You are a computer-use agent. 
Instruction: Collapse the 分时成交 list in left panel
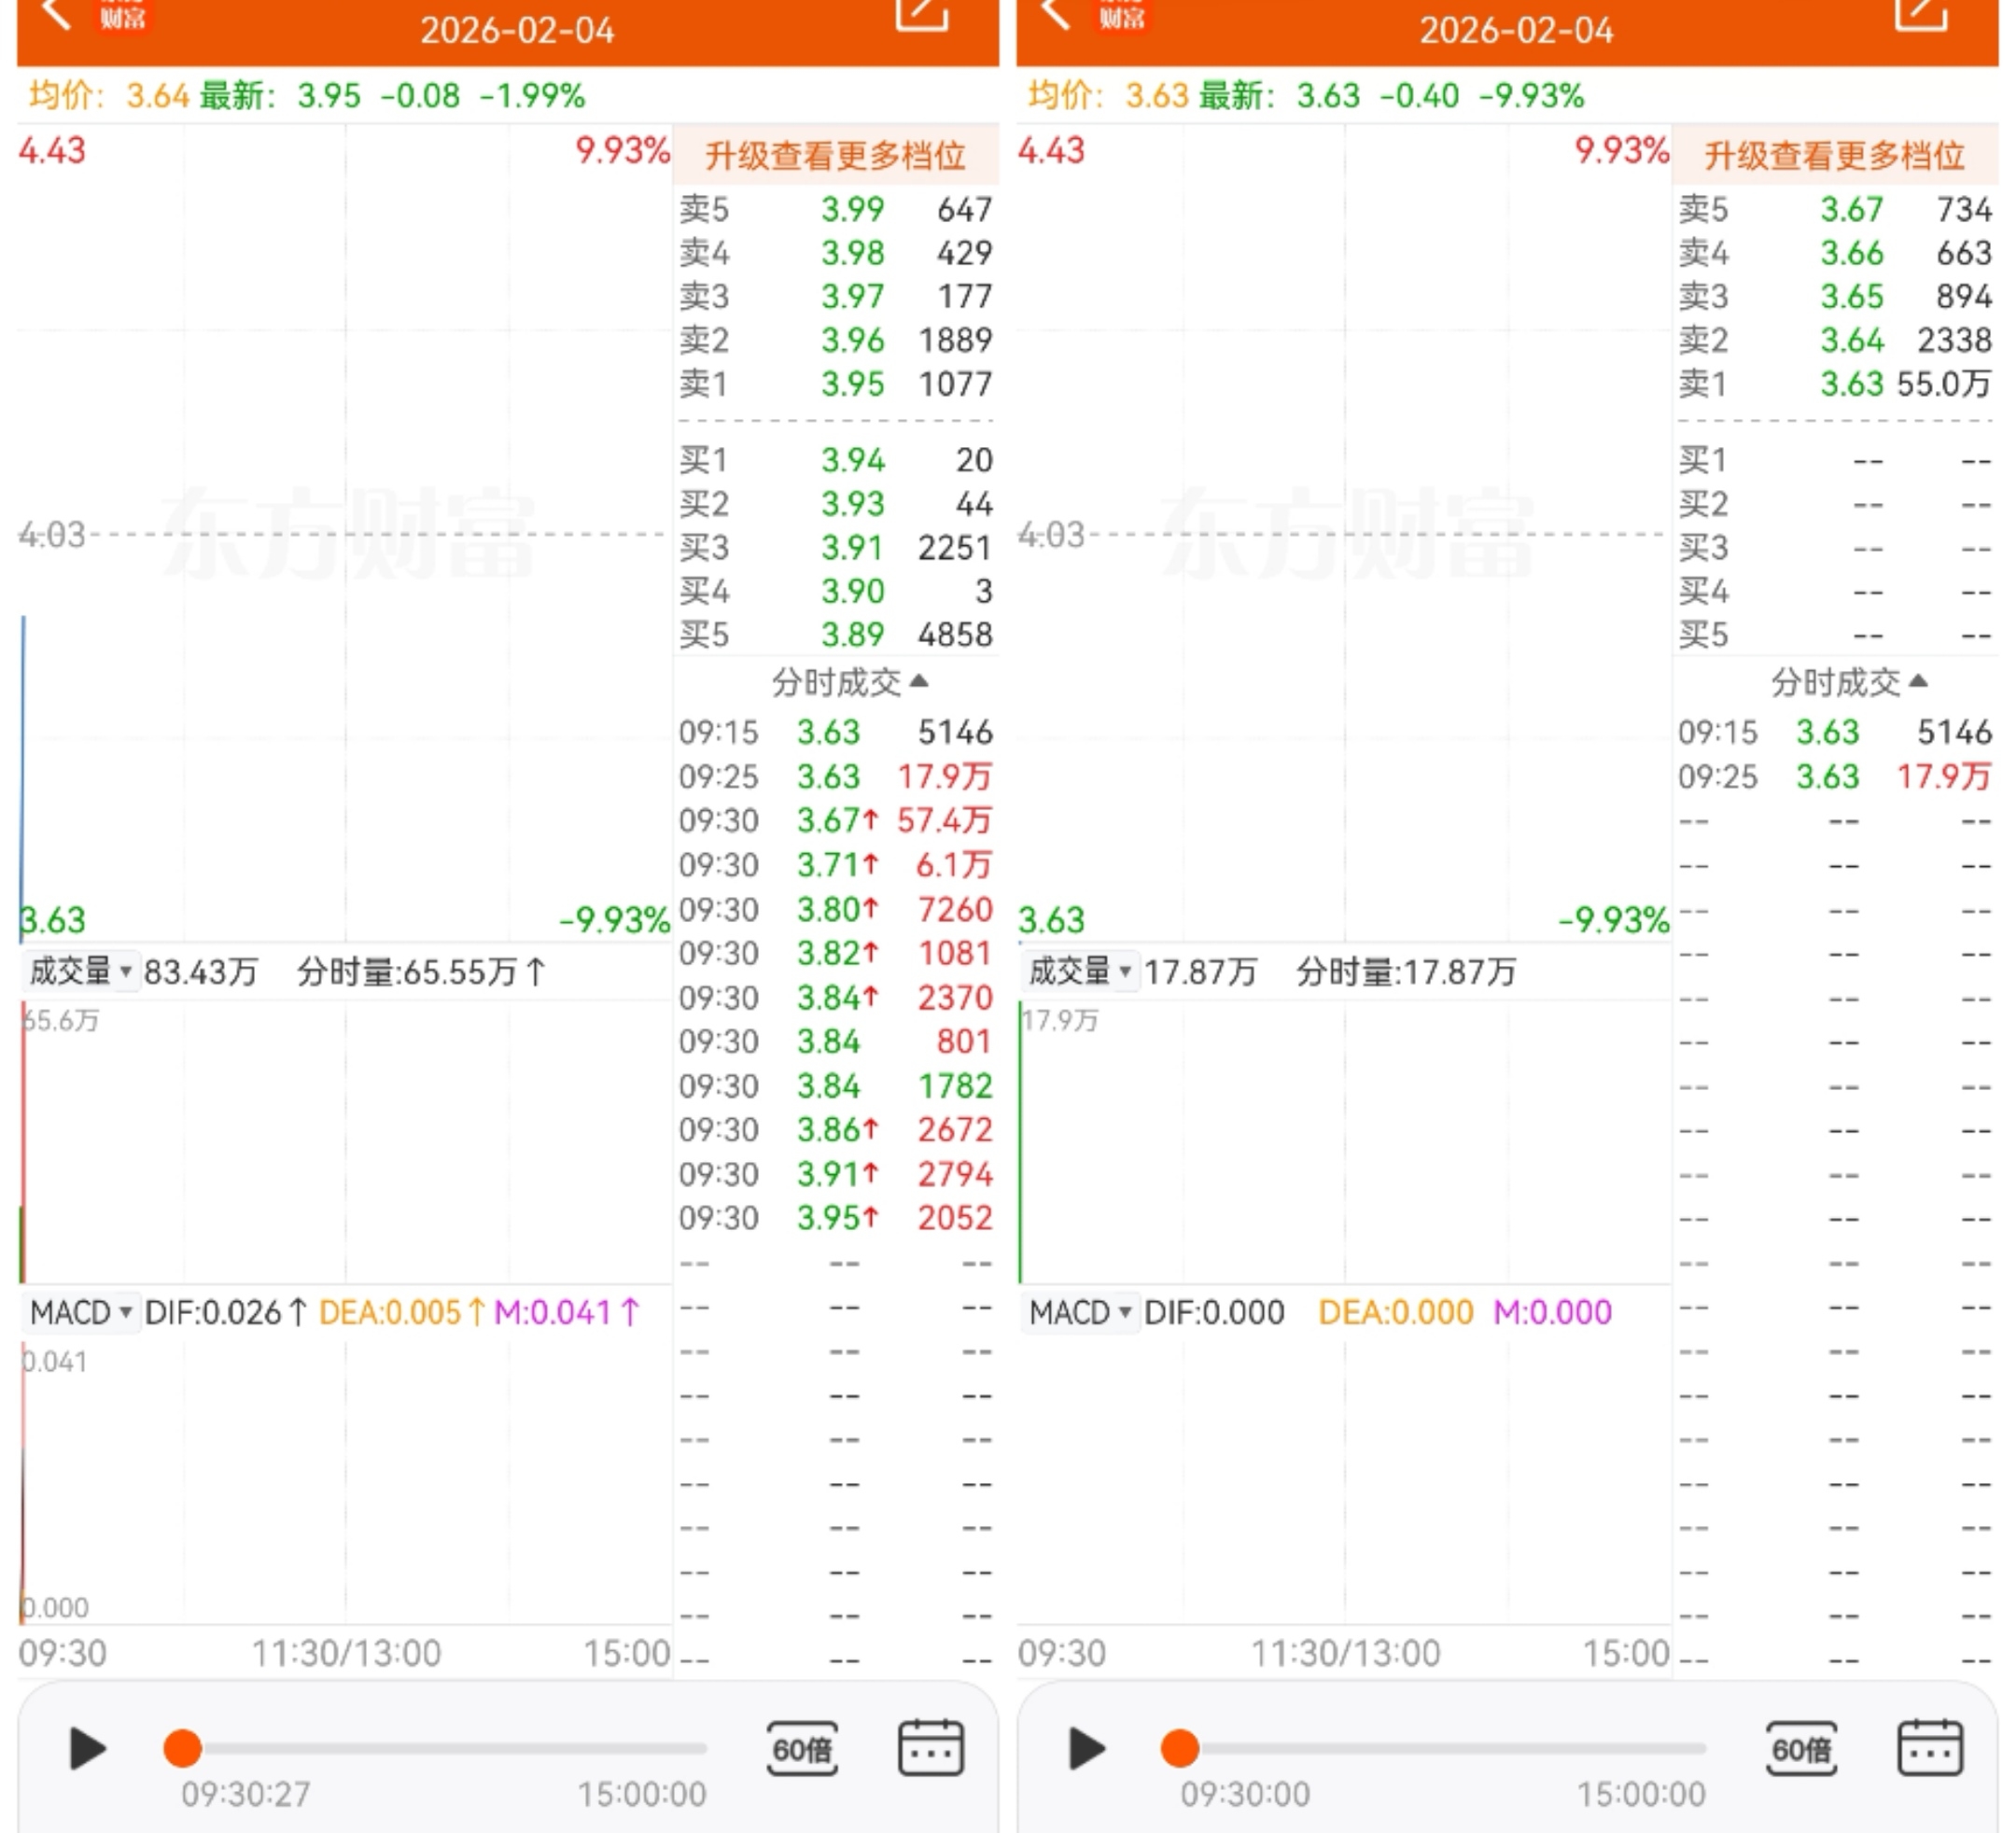point(849,682)
